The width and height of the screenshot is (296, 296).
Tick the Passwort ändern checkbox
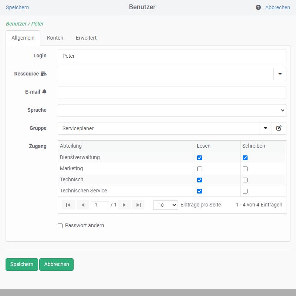pyautogui.click(x=60, y=226)
